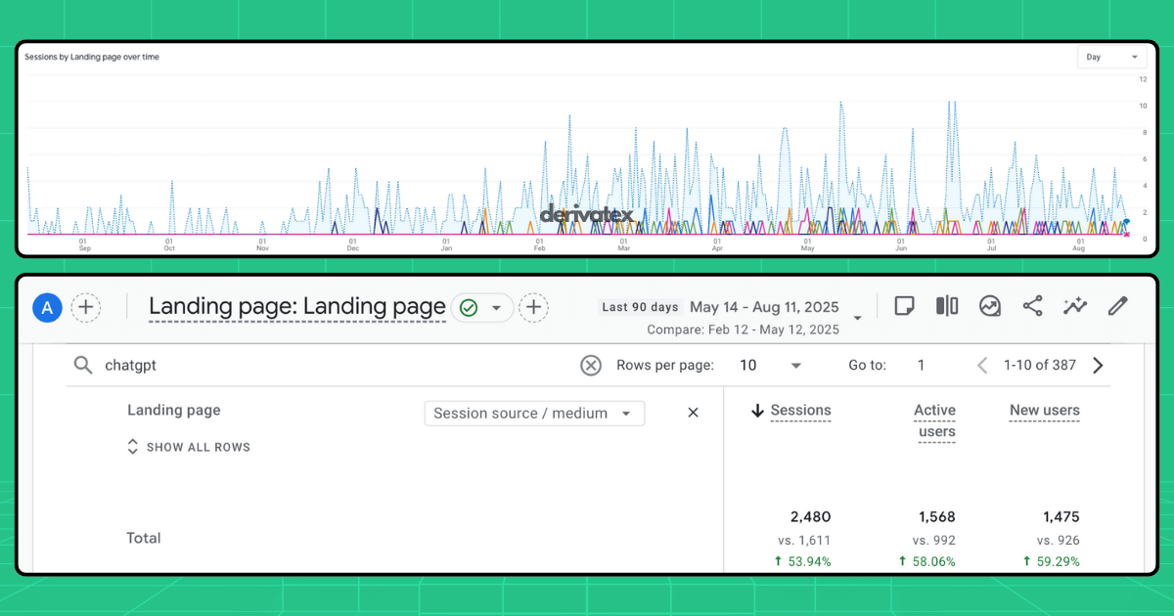Image resolution: width=1174 pixels, height=616 pixels.
Task: Click the plus icon after the report title
Action: click(x=533, y=307)
